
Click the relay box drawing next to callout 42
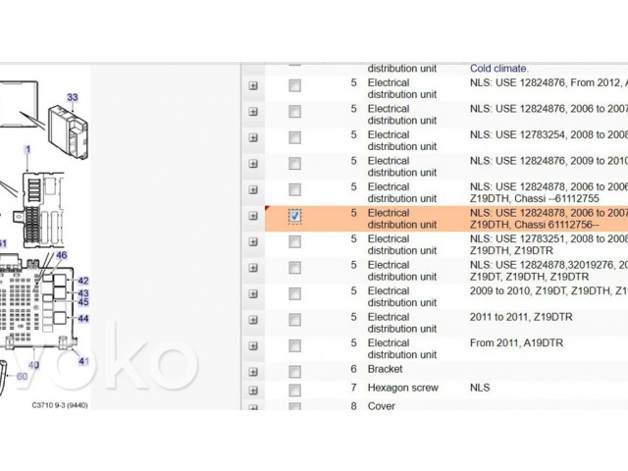60,281
